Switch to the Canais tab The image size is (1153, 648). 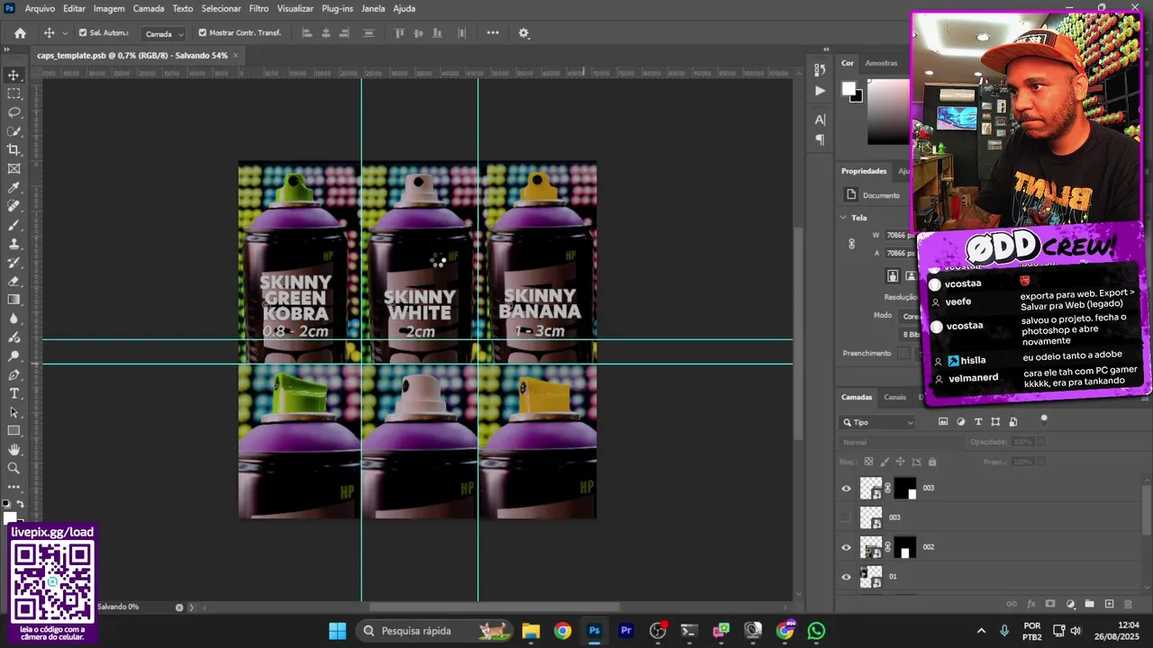tap(894, 397)
